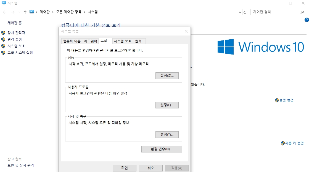Screen dimensions: 309x172
Task: Open 제어판 홈 link
Action: 15,23
